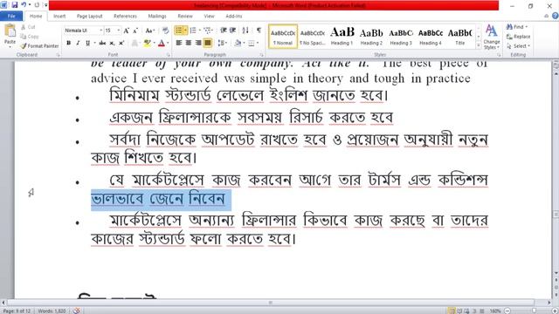Open the font size dropdown

(119, 31)
